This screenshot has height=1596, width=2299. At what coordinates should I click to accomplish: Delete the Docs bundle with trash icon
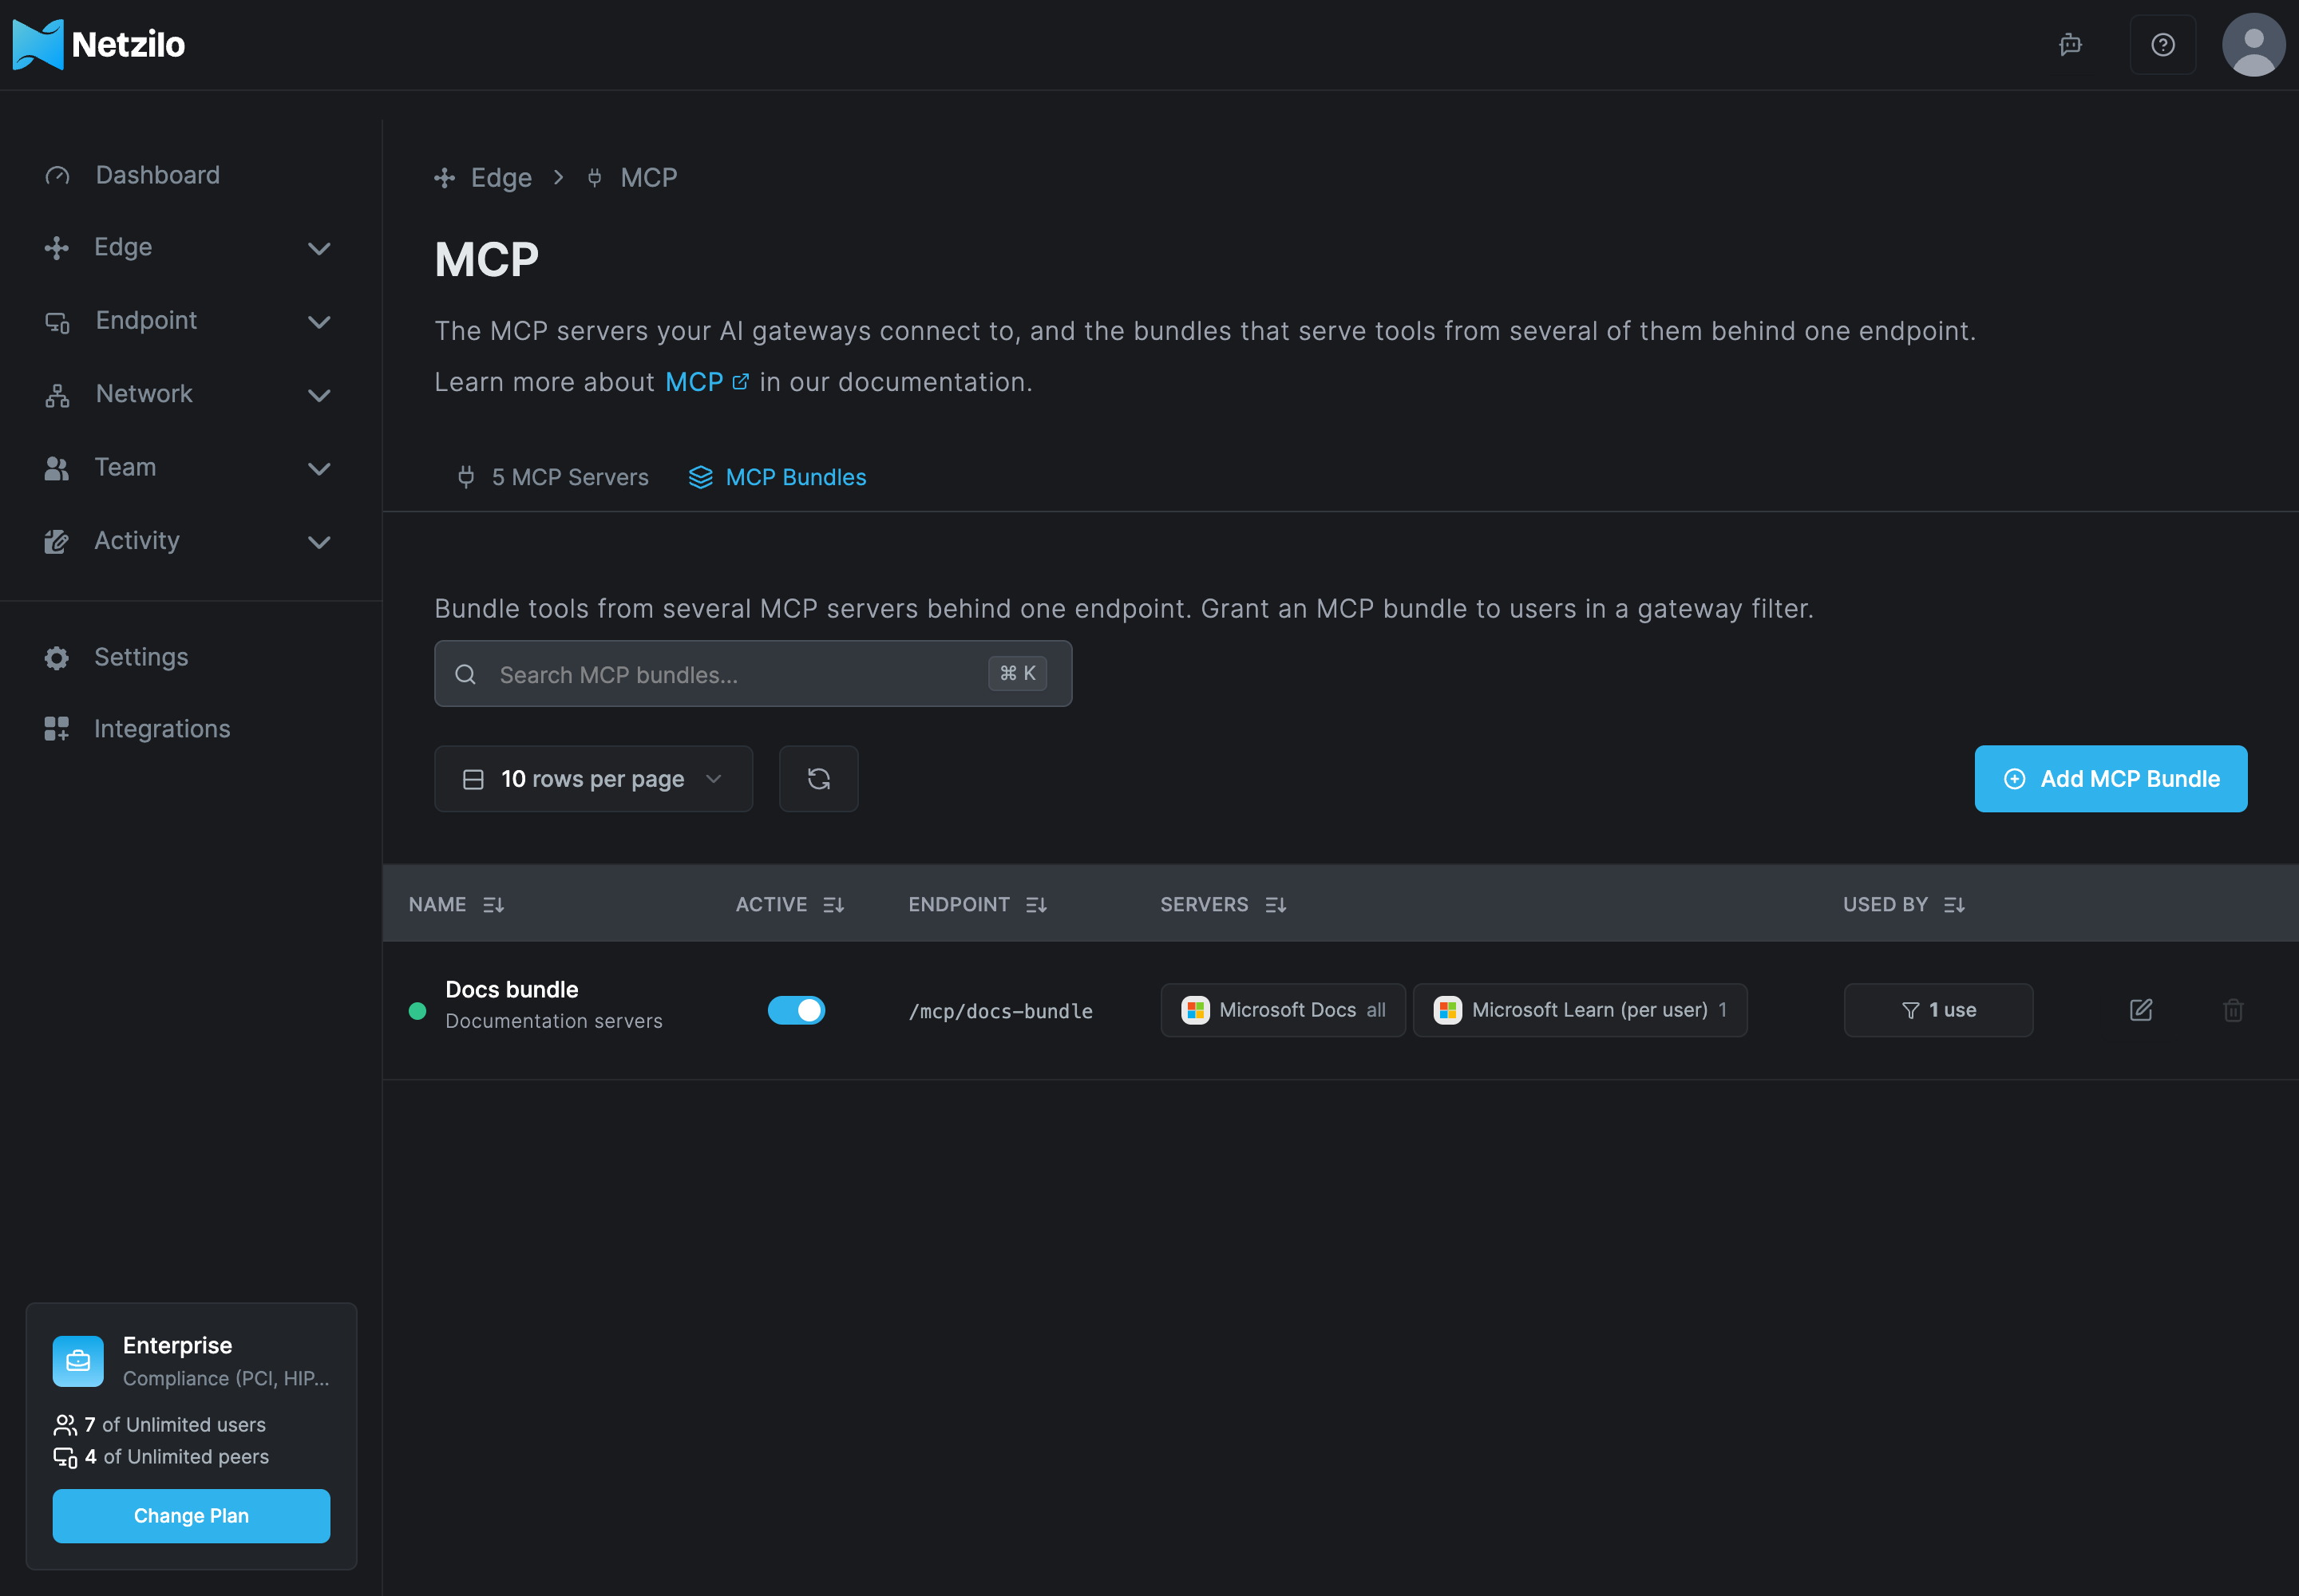coord(2233,1010)
